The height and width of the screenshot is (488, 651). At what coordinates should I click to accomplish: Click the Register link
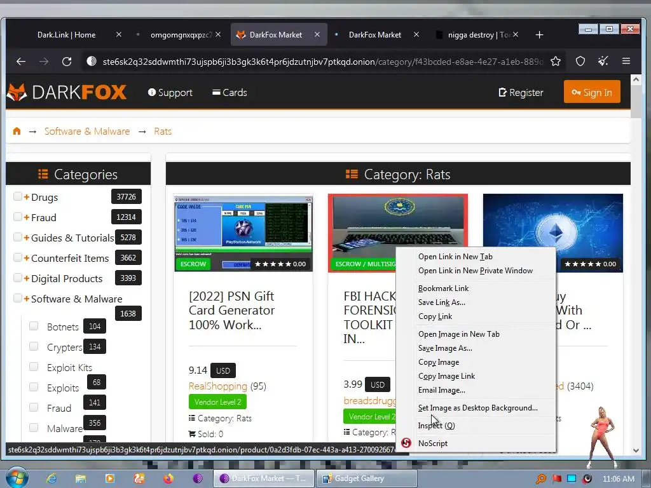tap(521, 93)
